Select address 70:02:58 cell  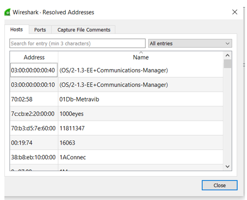pyautogui.click(x=34, y=99)
